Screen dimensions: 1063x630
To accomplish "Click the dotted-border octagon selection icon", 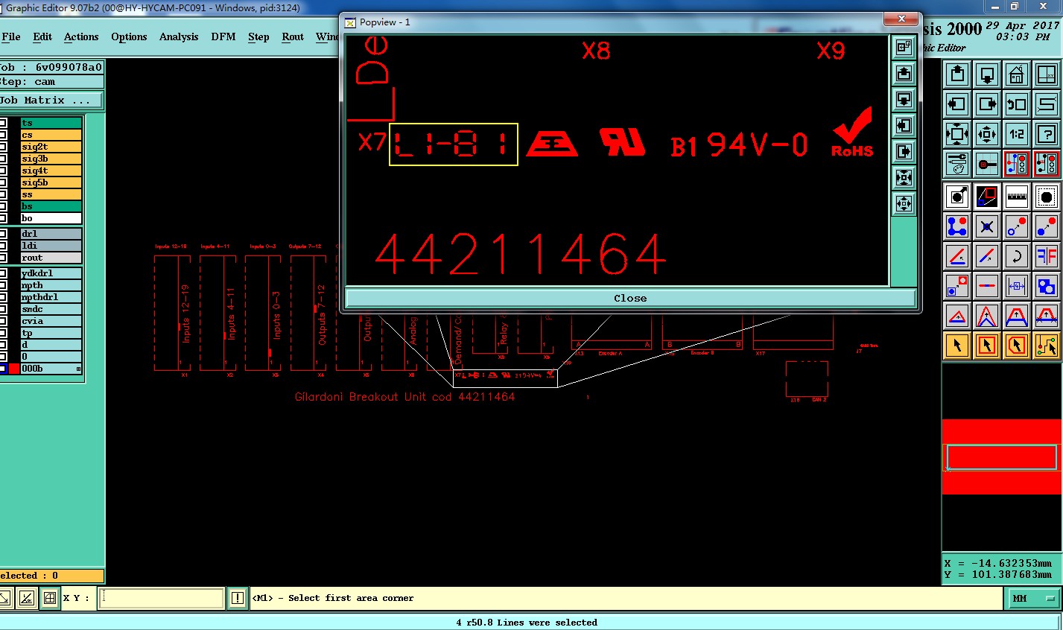I will click(x=1047, y=197).
